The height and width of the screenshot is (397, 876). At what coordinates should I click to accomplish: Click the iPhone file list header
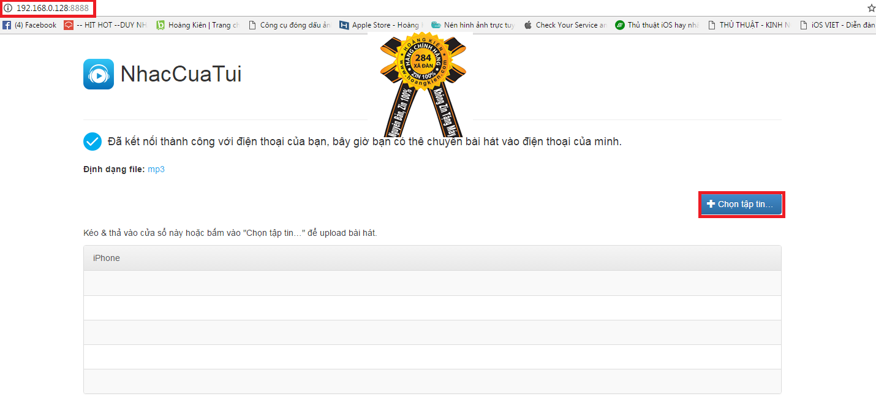(432, 258)
